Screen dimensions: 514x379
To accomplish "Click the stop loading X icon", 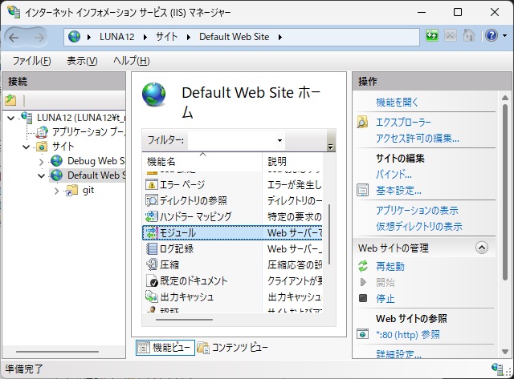I will (450, 35).
